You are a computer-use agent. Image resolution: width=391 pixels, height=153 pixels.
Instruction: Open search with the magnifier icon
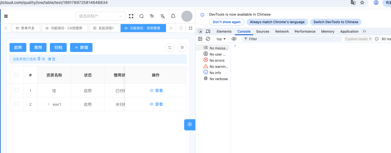[x=142, y=16]
